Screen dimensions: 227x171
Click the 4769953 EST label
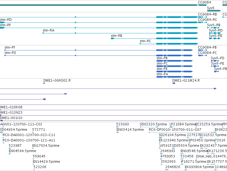point(168,157)
